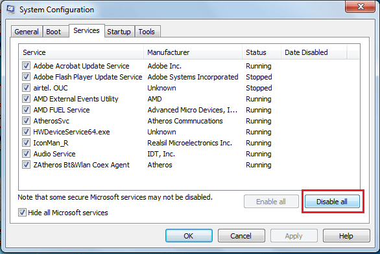
Task: Toggle the AMD FUEL Service checkbox
Action: [26, 110]
